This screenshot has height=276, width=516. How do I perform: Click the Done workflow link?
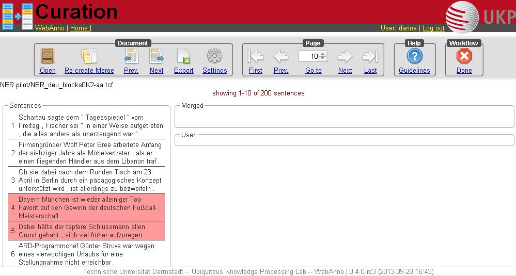[464, 70]
